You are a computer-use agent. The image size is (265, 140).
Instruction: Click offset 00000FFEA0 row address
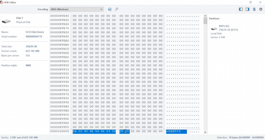[60, 40]
